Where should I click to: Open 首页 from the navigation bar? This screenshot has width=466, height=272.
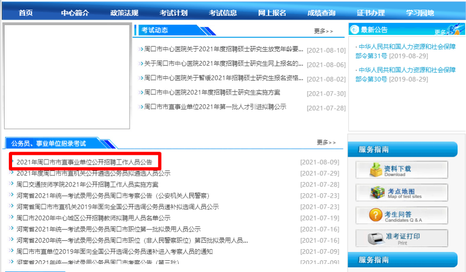click(x=25, y=13)
